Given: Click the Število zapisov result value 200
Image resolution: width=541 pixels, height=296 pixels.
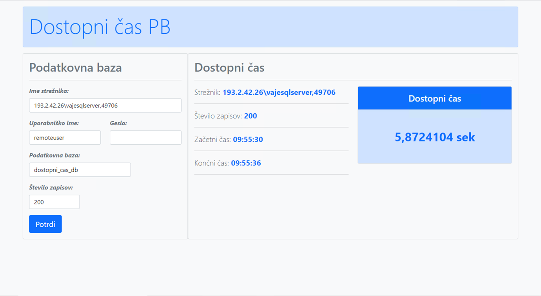Looking at the screenshot, I should [x=251, y=116].
